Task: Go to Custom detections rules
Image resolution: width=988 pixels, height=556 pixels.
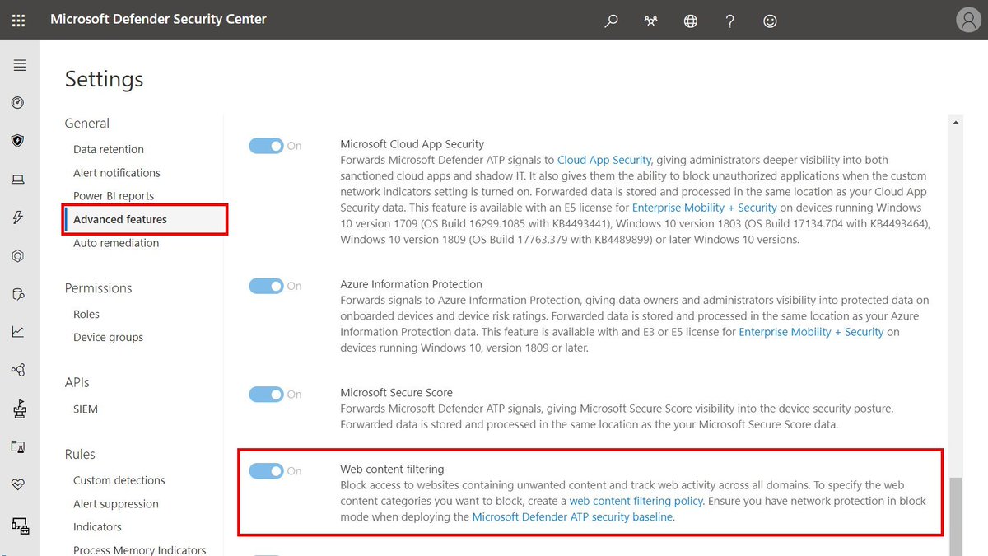Action: click(119, 480)
